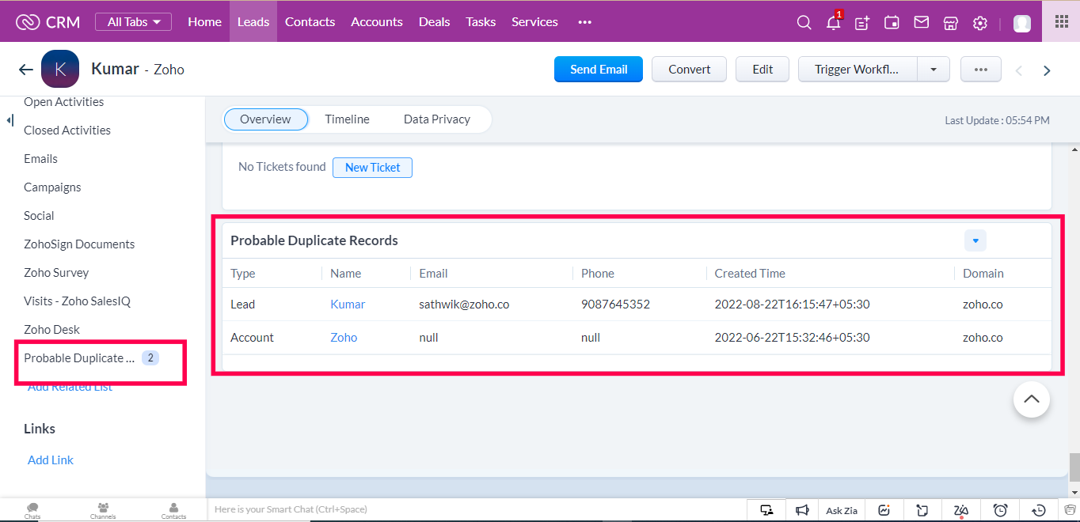
Task: Click the user profile avatar
Action: click(1022, 23)
